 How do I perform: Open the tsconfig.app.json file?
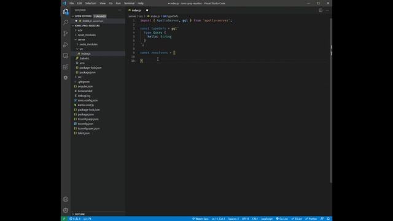tap(88, 119)
